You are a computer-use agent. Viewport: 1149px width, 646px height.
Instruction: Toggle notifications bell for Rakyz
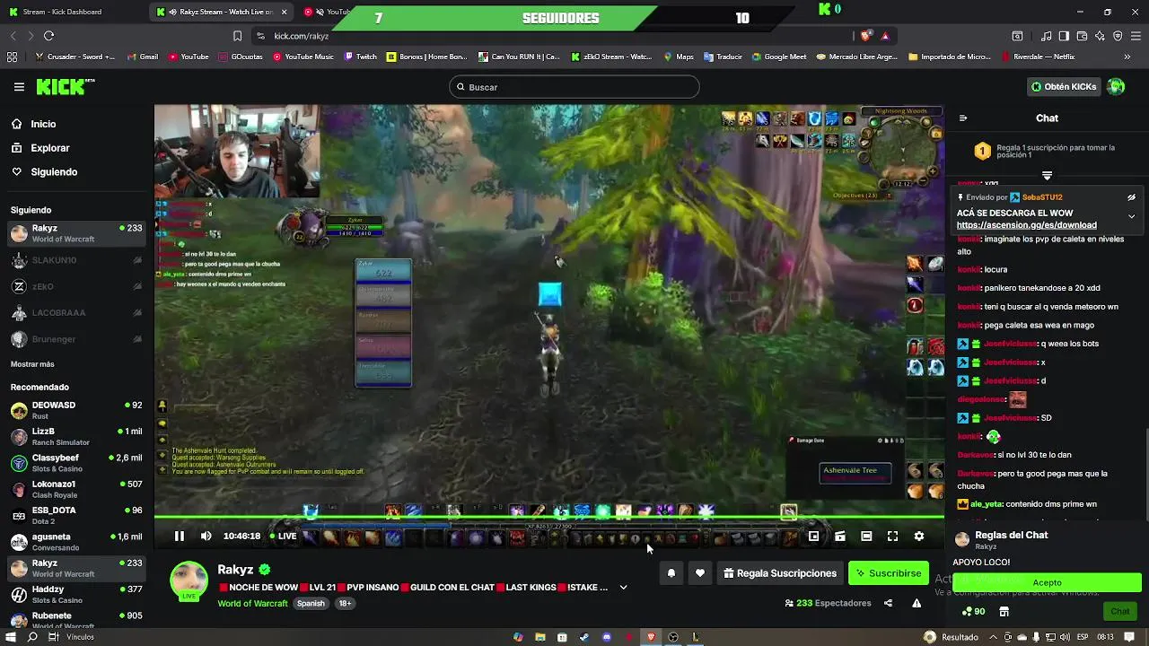pyautogui.click(x=671, y=573)
